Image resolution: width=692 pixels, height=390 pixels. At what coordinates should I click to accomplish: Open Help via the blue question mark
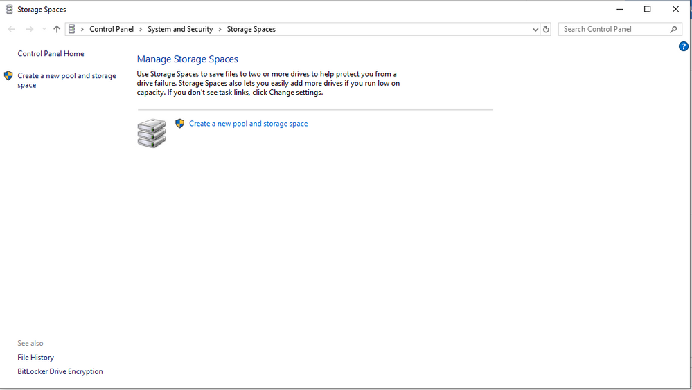click(x=683, y=46)
